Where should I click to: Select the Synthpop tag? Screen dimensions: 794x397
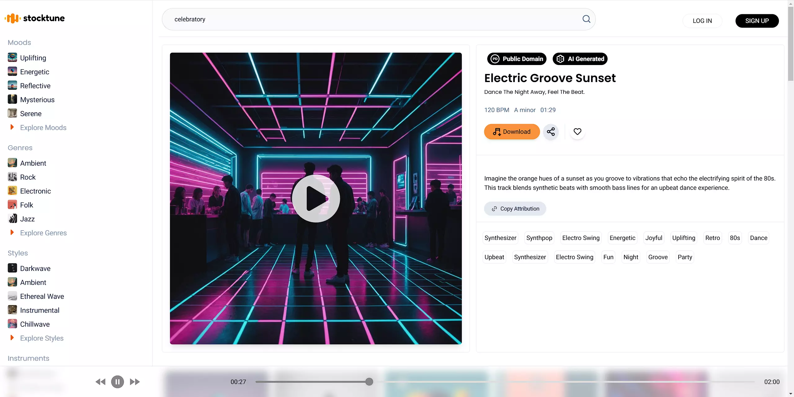pos(539,238)
